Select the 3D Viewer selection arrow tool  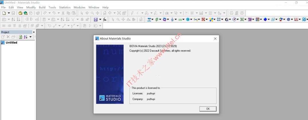click(82, 13)
